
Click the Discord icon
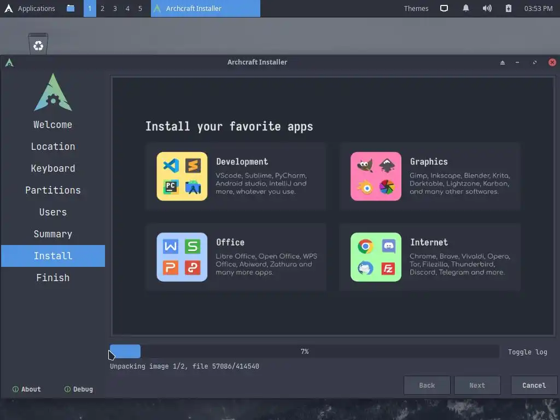pos(388,247)
